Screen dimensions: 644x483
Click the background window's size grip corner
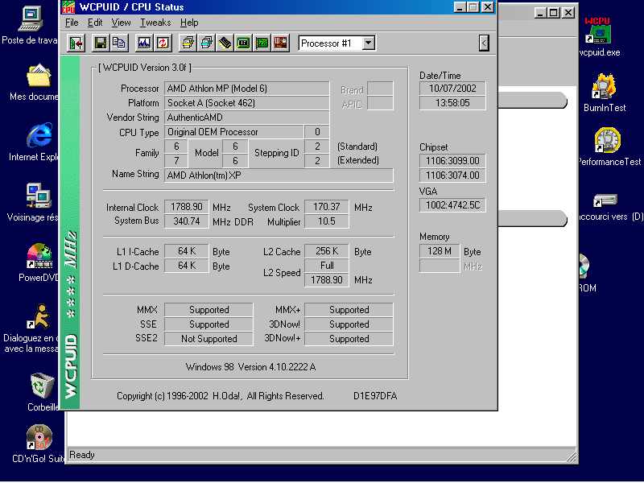[x=572, y=457]
